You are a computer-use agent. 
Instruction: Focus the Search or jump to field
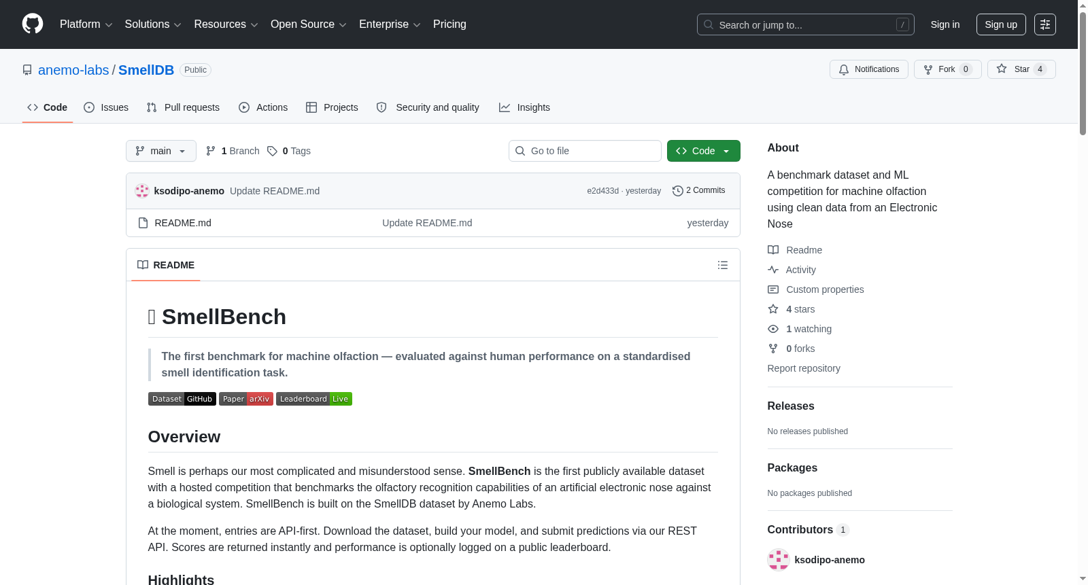806,24
